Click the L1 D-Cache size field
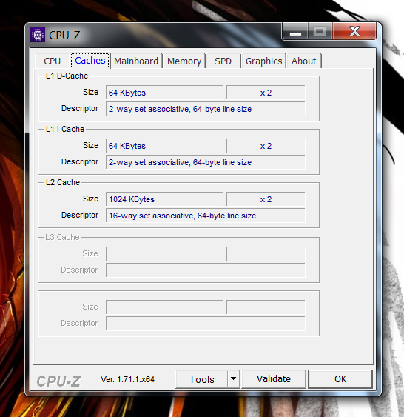The width and height of the screenshot is (404, 417). click(x=164, y=93)
